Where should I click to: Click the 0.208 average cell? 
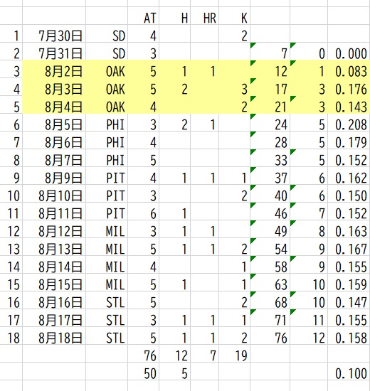349,123
